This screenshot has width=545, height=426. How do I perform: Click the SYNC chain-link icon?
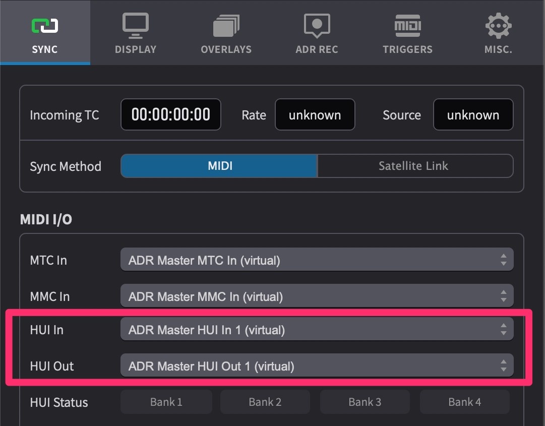(45, 26)
